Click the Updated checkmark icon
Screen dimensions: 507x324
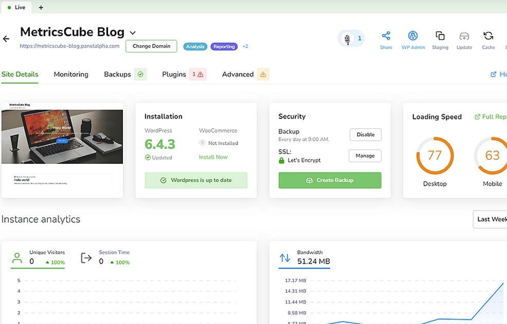[148, 158]
